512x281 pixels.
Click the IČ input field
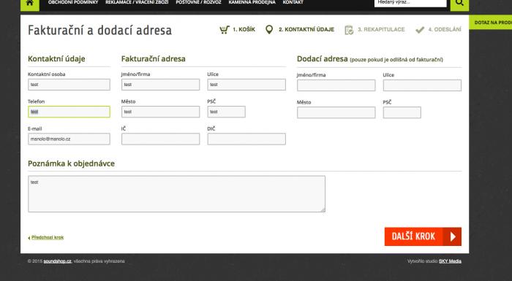click(x=160, y=139)
